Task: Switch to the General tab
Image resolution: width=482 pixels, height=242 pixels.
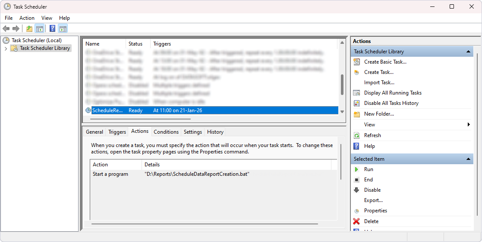Action: pos(95,132)
